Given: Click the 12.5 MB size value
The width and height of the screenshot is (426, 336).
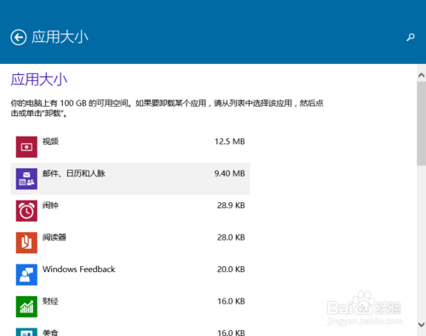Looking at the screenshot, I should pyautogui.click(x=230, y=142).
